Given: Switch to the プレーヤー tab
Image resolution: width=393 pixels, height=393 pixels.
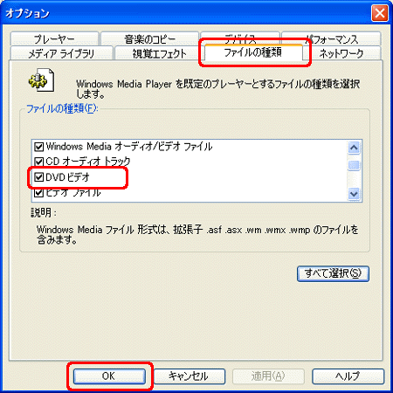Looking at the screenshot, I should coord(54,39).
